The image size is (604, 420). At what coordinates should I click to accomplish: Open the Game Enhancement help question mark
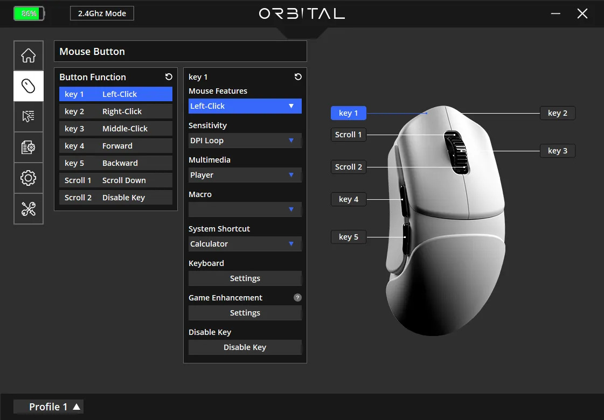click(297, 297)
